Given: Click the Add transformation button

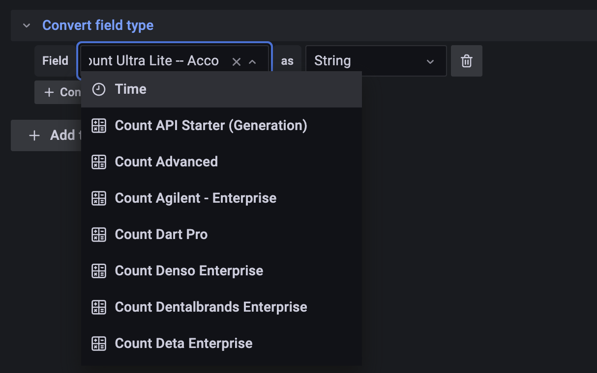Looking at the screenshot, I should coord(46,135).
